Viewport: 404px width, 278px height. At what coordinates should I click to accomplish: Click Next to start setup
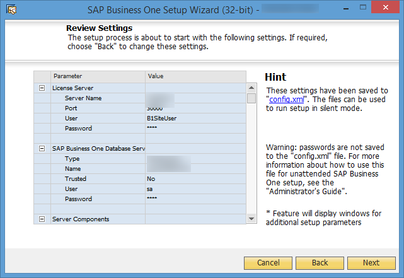point(371,263)
